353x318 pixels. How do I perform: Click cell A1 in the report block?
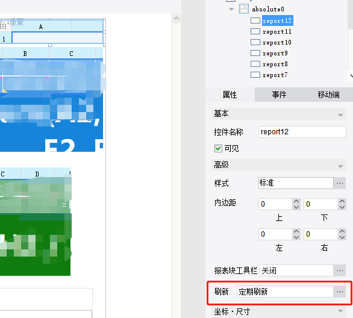tap(57, 37)
